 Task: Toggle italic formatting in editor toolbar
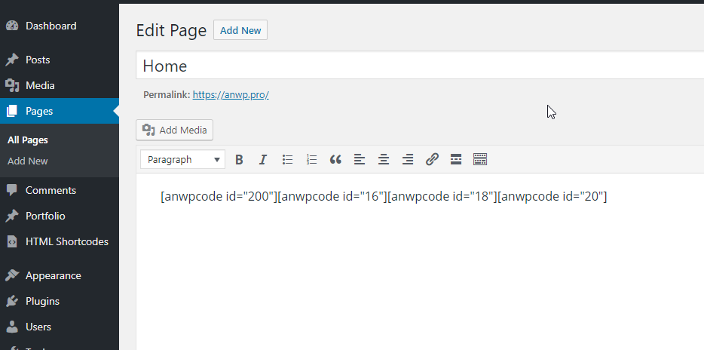tap(263, 159)
